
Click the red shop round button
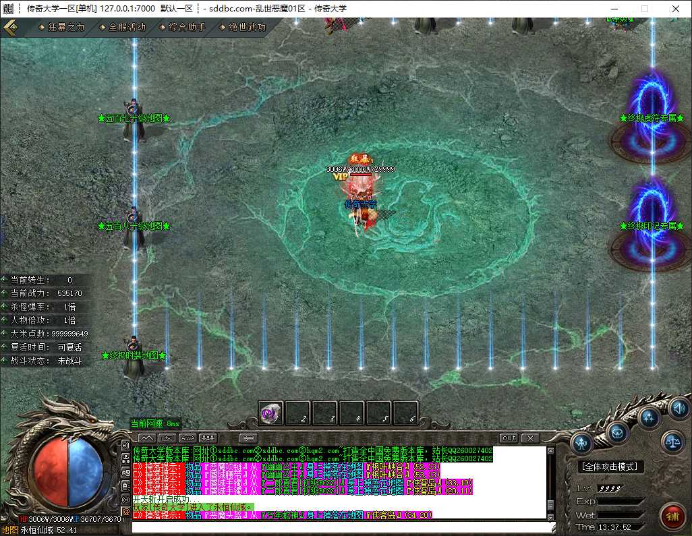pyautogui.click(x=672, y=516)
